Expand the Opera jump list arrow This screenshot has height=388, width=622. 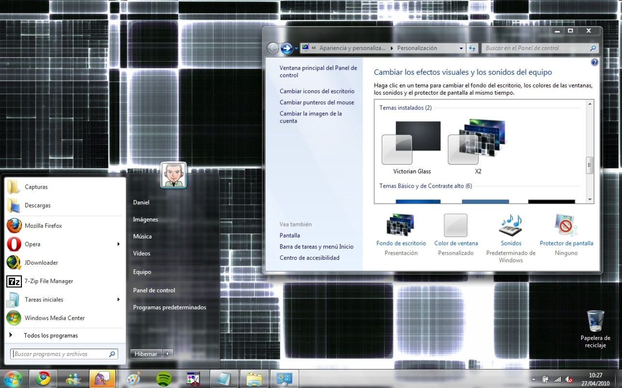click(x=118, y=244)
